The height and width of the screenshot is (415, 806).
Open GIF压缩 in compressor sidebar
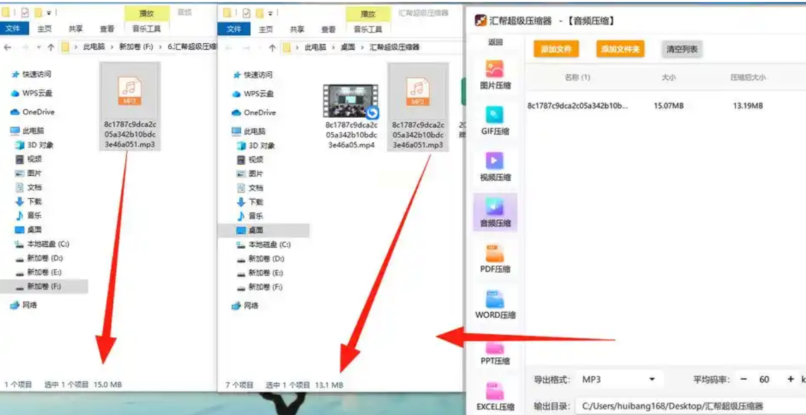click(495, 120)
